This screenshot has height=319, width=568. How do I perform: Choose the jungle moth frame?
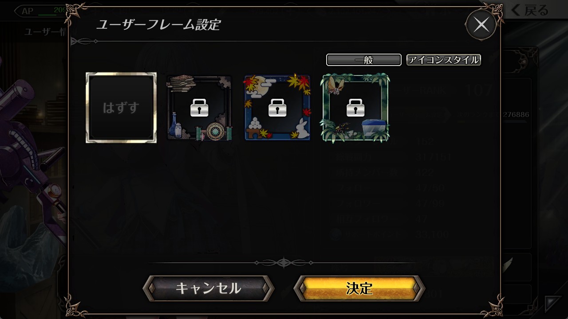coord(355,108)
